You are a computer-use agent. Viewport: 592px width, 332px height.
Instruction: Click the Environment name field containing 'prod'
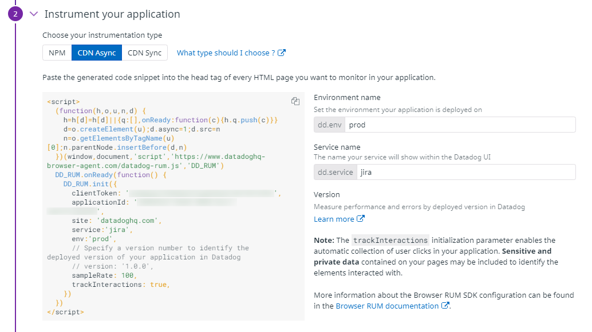[458, 125]
